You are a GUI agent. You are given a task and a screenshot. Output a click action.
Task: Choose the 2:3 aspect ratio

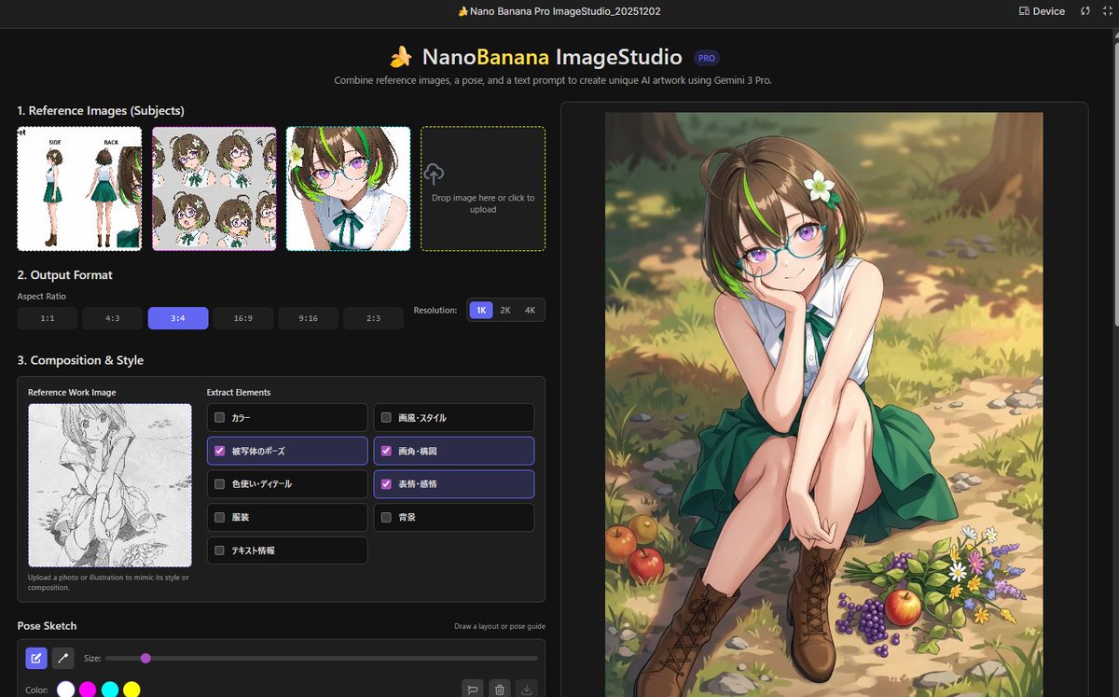[x=373, y=318]
